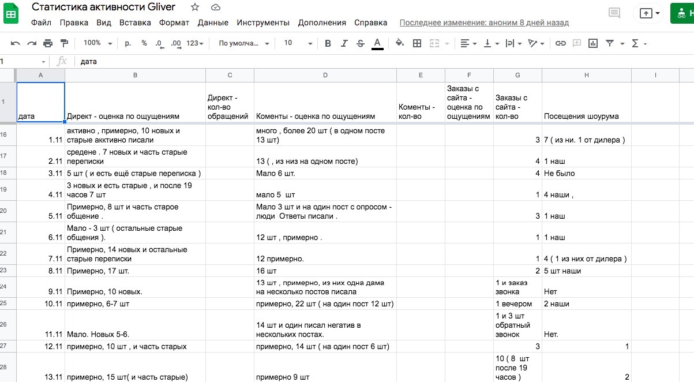Open the text color underline picker
694x382 pixels.
coord(377,43)
